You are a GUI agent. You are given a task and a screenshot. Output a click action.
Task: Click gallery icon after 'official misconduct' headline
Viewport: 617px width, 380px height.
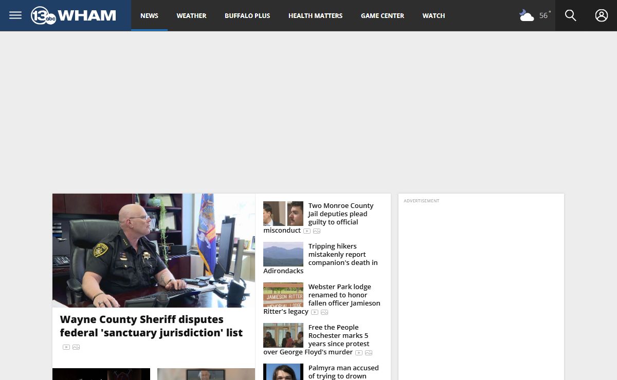(x=317, y=231)
